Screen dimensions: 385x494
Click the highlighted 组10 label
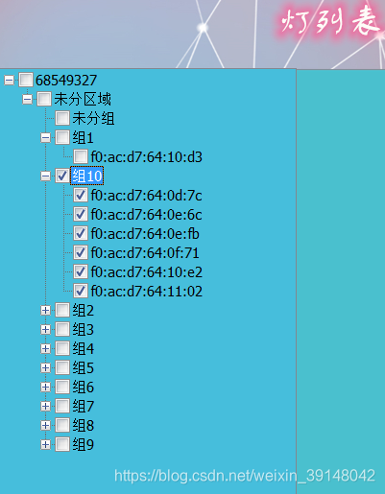click(87, 176)
